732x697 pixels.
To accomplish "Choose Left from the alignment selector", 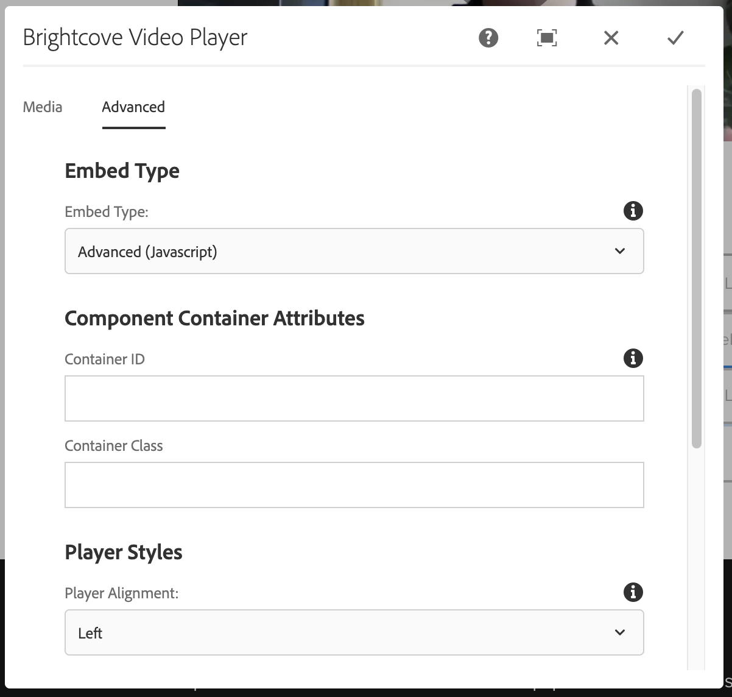I will (354, 632).
